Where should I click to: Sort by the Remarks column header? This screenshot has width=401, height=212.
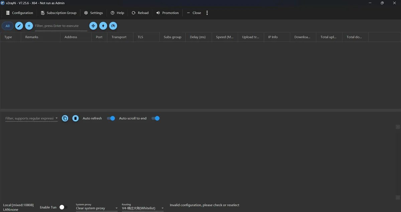click(x=41, y=37)
